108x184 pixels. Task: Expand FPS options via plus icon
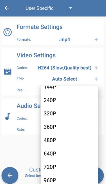pos(96,79)
